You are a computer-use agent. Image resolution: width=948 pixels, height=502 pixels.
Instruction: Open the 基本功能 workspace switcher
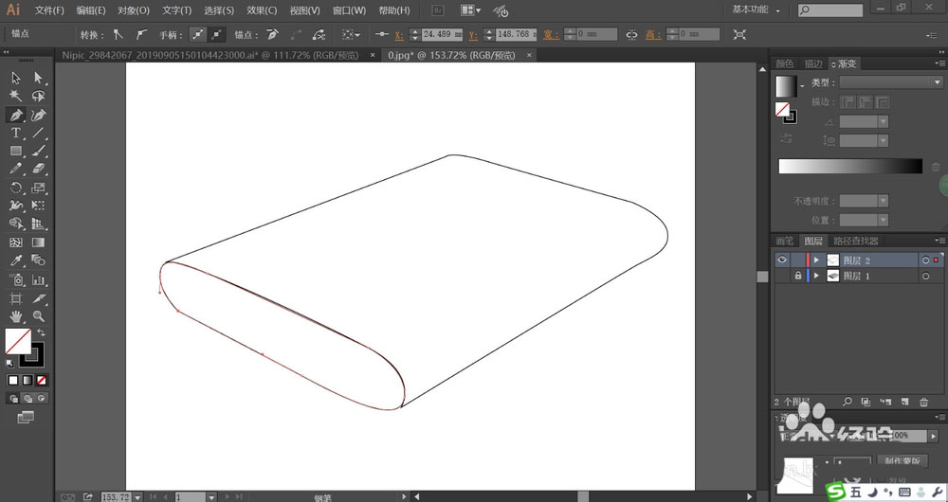[756, 9]
